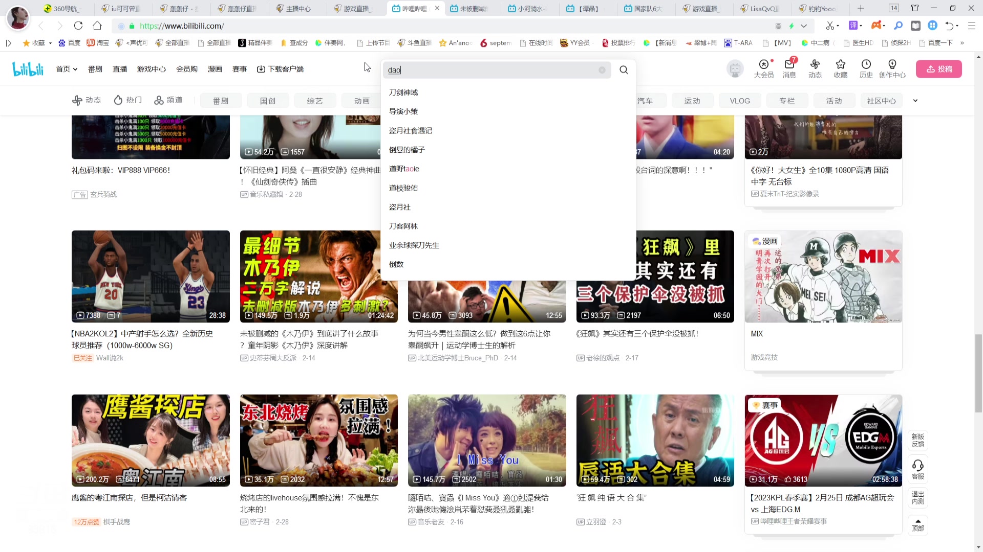The height and width of the screenshot is (552, 983).
Task: Open 漫画 in navigation
Action: [x=215, y=69]
